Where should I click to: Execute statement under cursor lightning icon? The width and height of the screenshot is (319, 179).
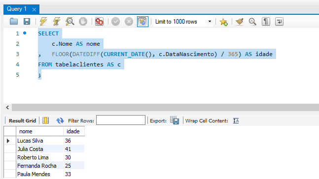click(x=57, y=21)
